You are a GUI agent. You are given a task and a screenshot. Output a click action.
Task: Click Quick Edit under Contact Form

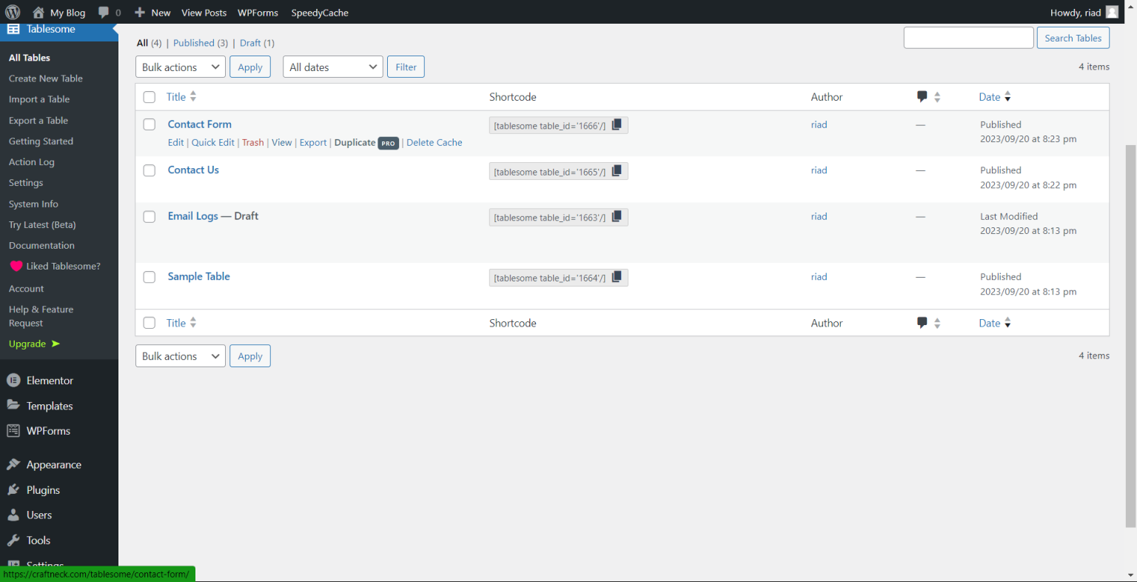(x=212, y=142)
